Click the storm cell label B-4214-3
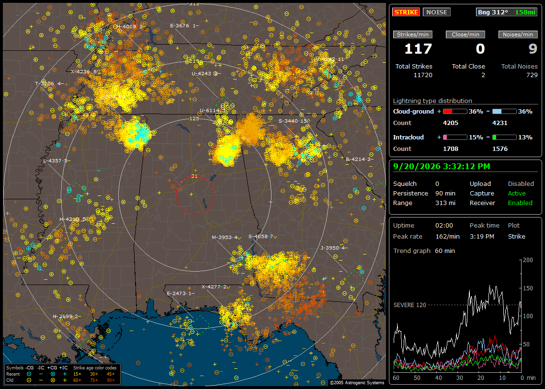 (x=358, y=159)
